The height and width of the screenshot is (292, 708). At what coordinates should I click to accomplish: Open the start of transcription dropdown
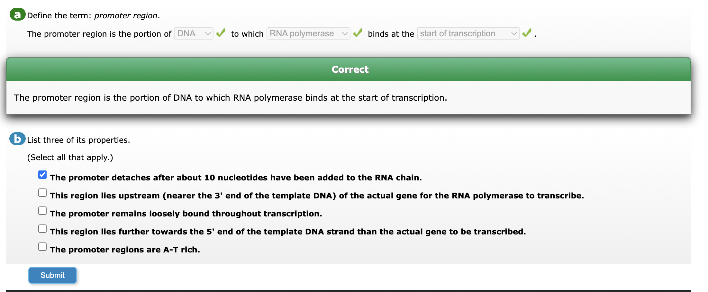(468, 33)
